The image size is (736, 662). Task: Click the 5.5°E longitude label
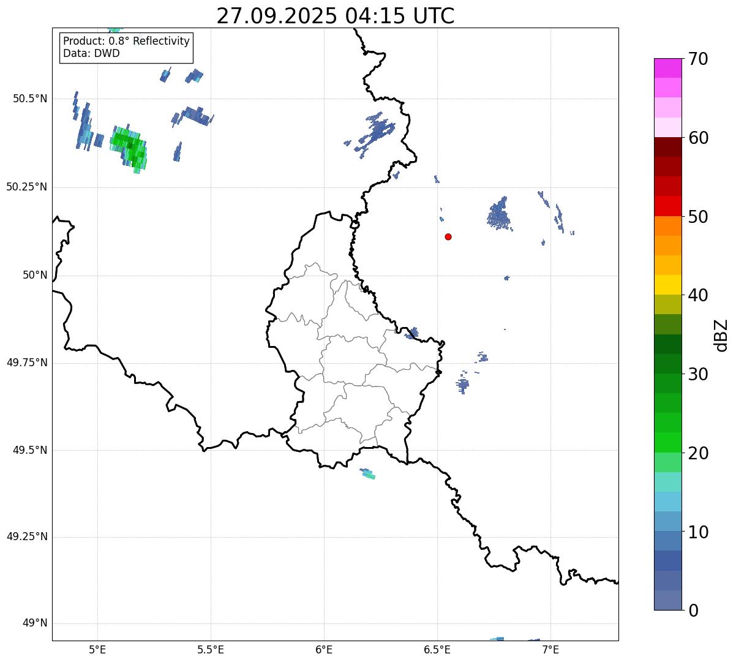[x=211, y=649]
